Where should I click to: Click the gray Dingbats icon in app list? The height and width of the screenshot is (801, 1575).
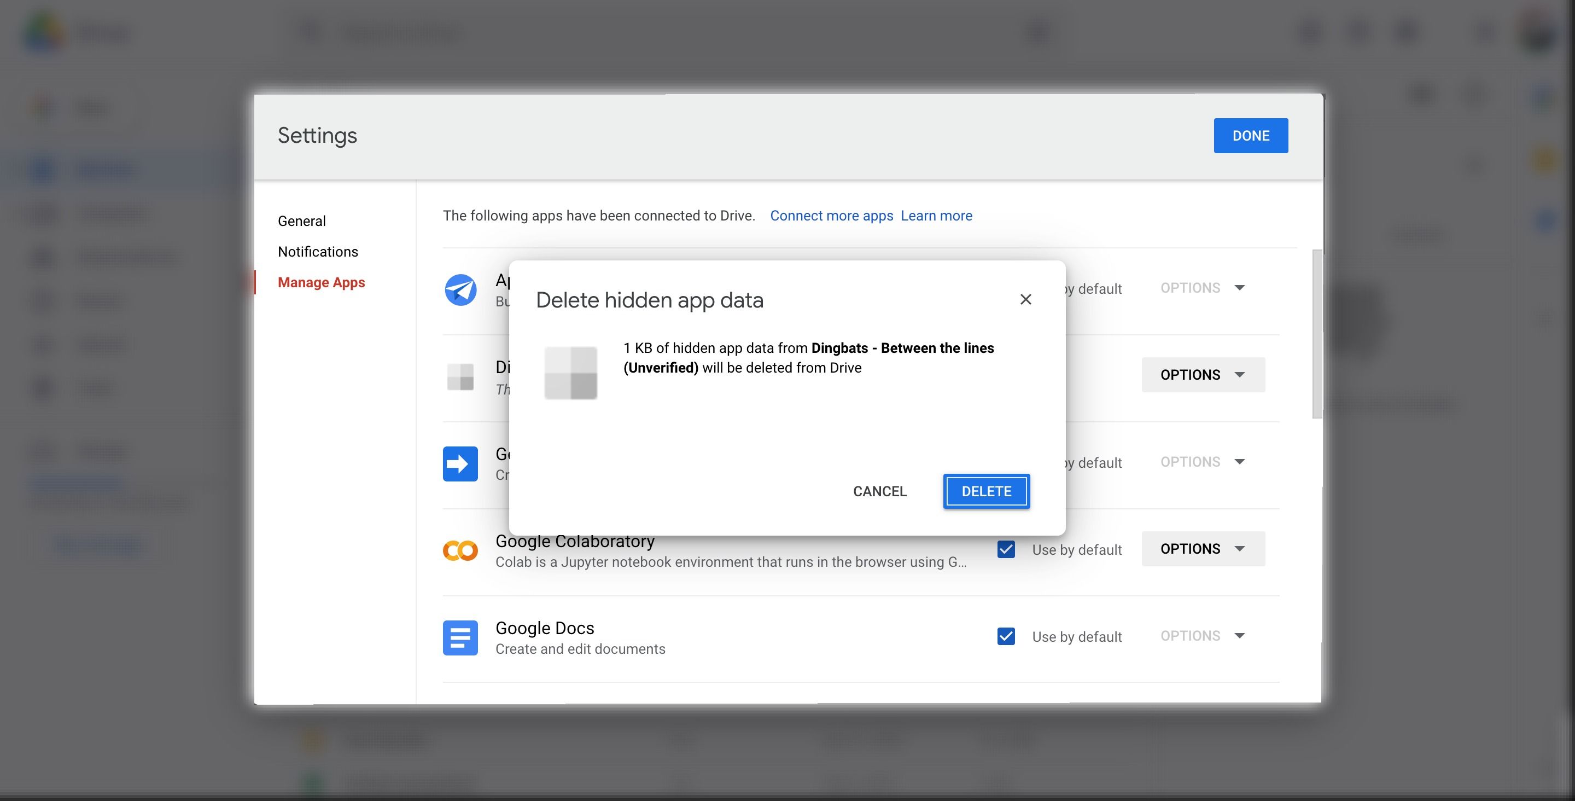[x=460, y=376]
